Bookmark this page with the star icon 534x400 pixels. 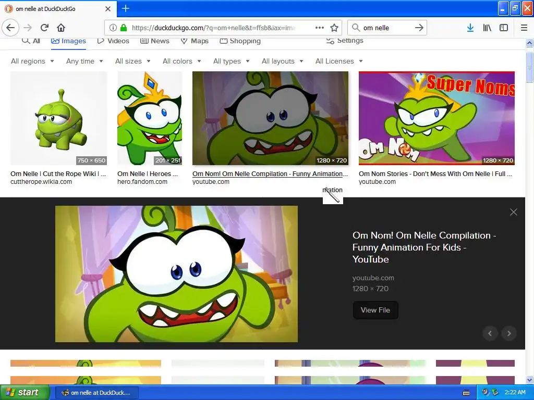pos(334,28)
